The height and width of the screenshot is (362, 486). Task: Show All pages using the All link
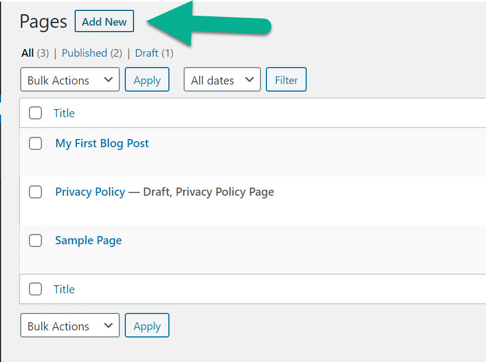click(27, 53)
